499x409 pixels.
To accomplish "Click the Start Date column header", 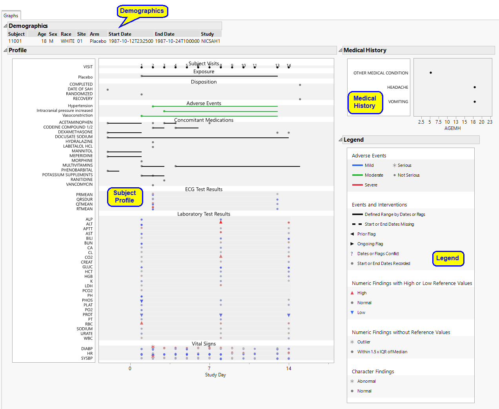I will 120,34.
